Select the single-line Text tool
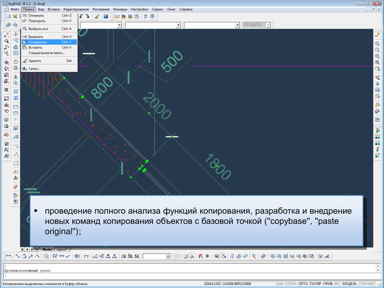The height and width of the screenshot is (288, 384). click(7, 150)
